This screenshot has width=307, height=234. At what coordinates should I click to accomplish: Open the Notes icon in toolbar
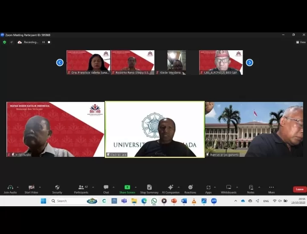[x=251, y=188]
